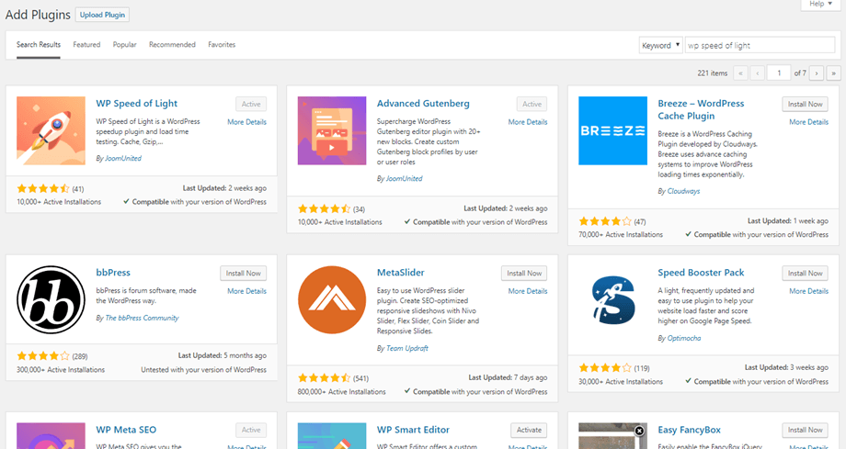Open The bbPress Community author link
Screen dimensions: 846x449
point(142,318)
